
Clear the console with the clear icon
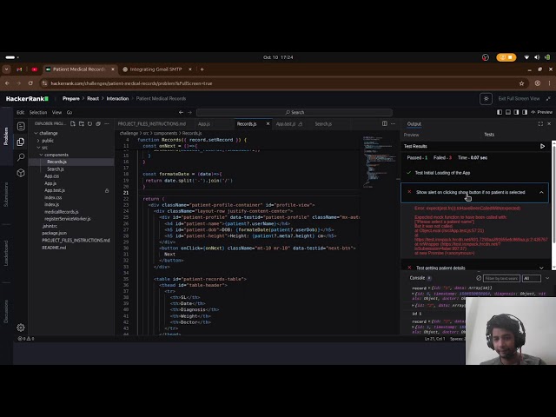coord(479,278)
